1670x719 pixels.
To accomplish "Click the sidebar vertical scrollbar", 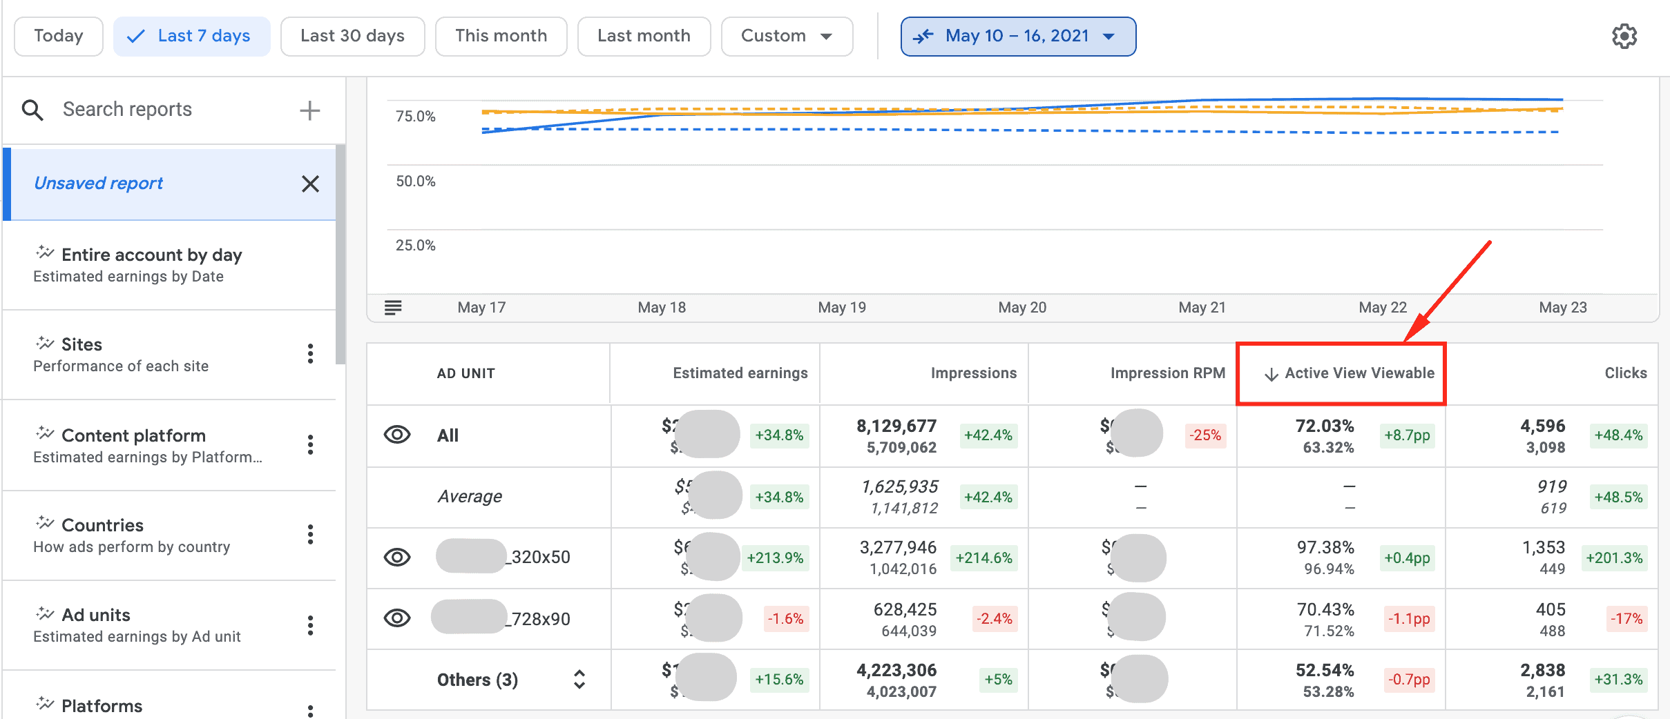I will coord(340,254).
